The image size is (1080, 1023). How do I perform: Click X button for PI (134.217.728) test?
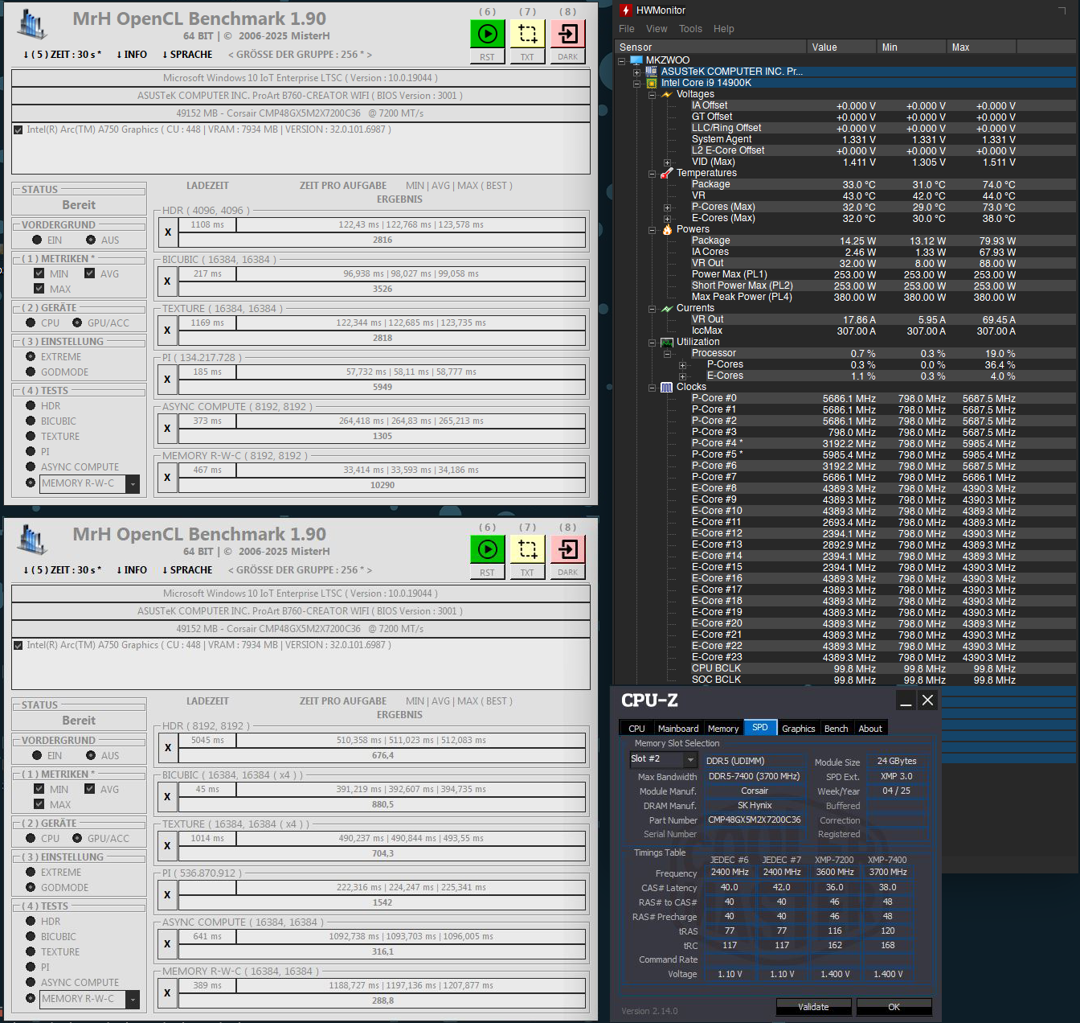tap(167, 380)
